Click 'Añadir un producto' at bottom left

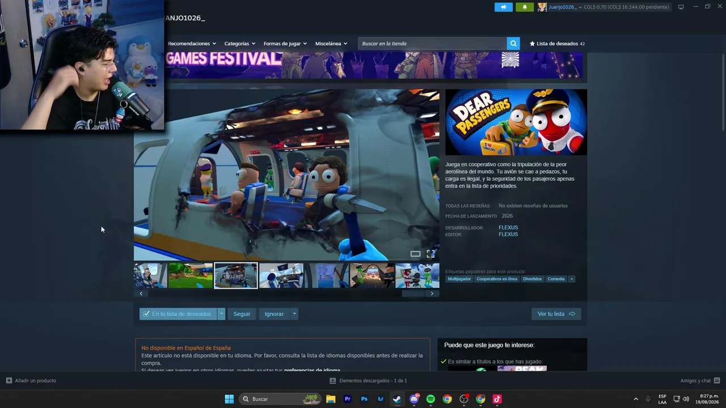tap(31, 381)
